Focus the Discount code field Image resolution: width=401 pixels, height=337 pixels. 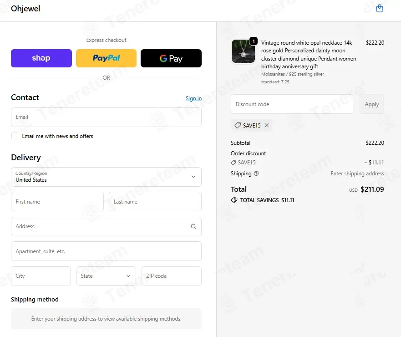292,104
